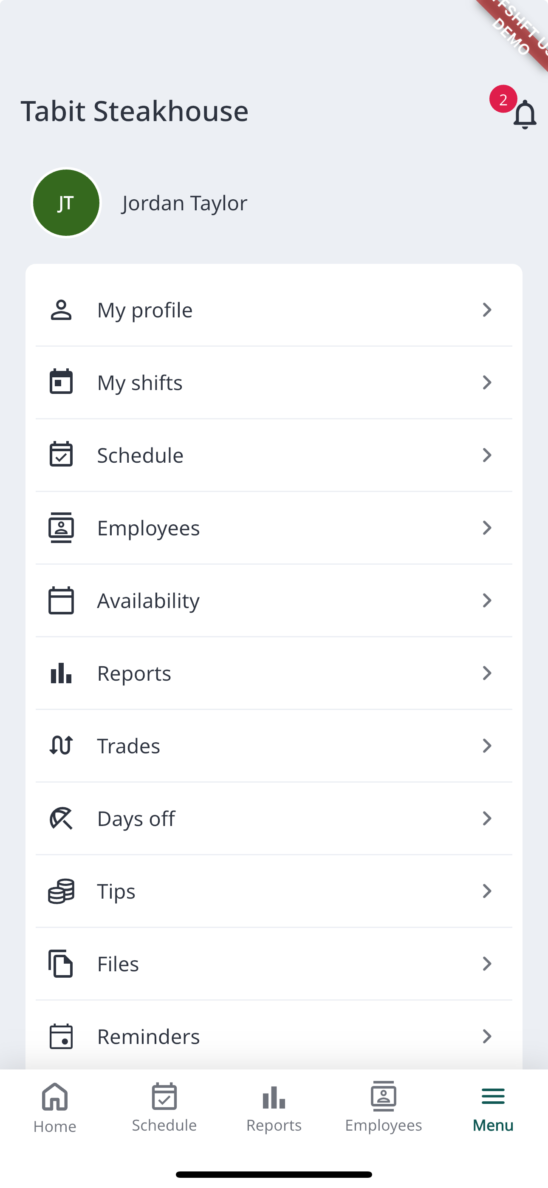Image resolution: width=548 pixels, height=1188 pixels.
Task: Tap the Jordan Taylor name
Action: coord(184,203)
